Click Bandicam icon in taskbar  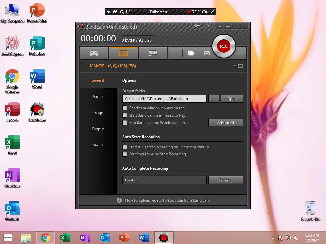164,238
